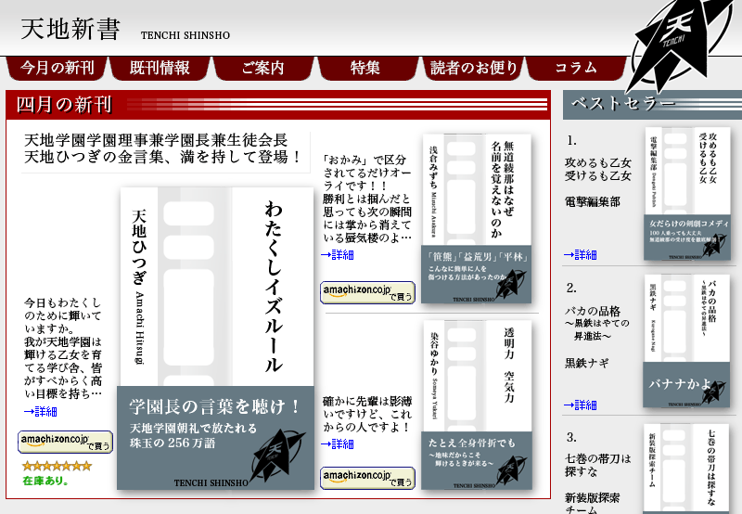Go to the 特集 tab
This screenshot has width=742, height=514.
pos(365,68)
